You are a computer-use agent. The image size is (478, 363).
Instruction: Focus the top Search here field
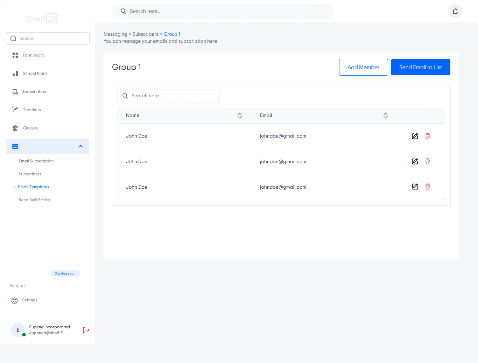(223, 11)
